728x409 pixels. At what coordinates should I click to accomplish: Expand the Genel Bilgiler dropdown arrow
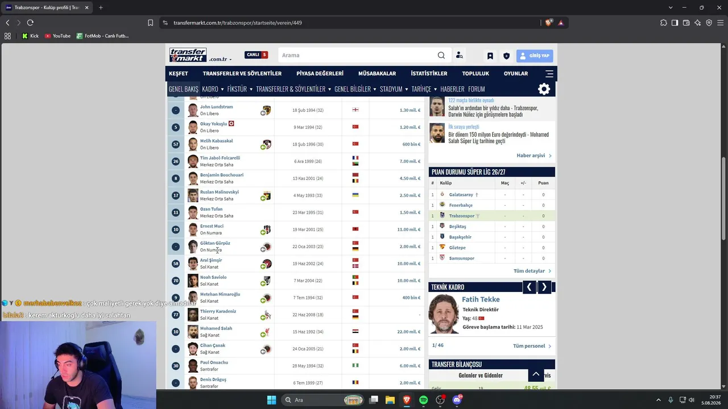point(375,89)
